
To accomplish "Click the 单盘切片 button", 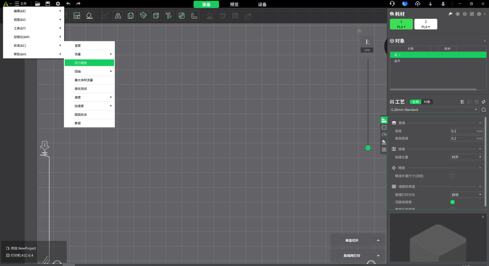I will (352, 240).
